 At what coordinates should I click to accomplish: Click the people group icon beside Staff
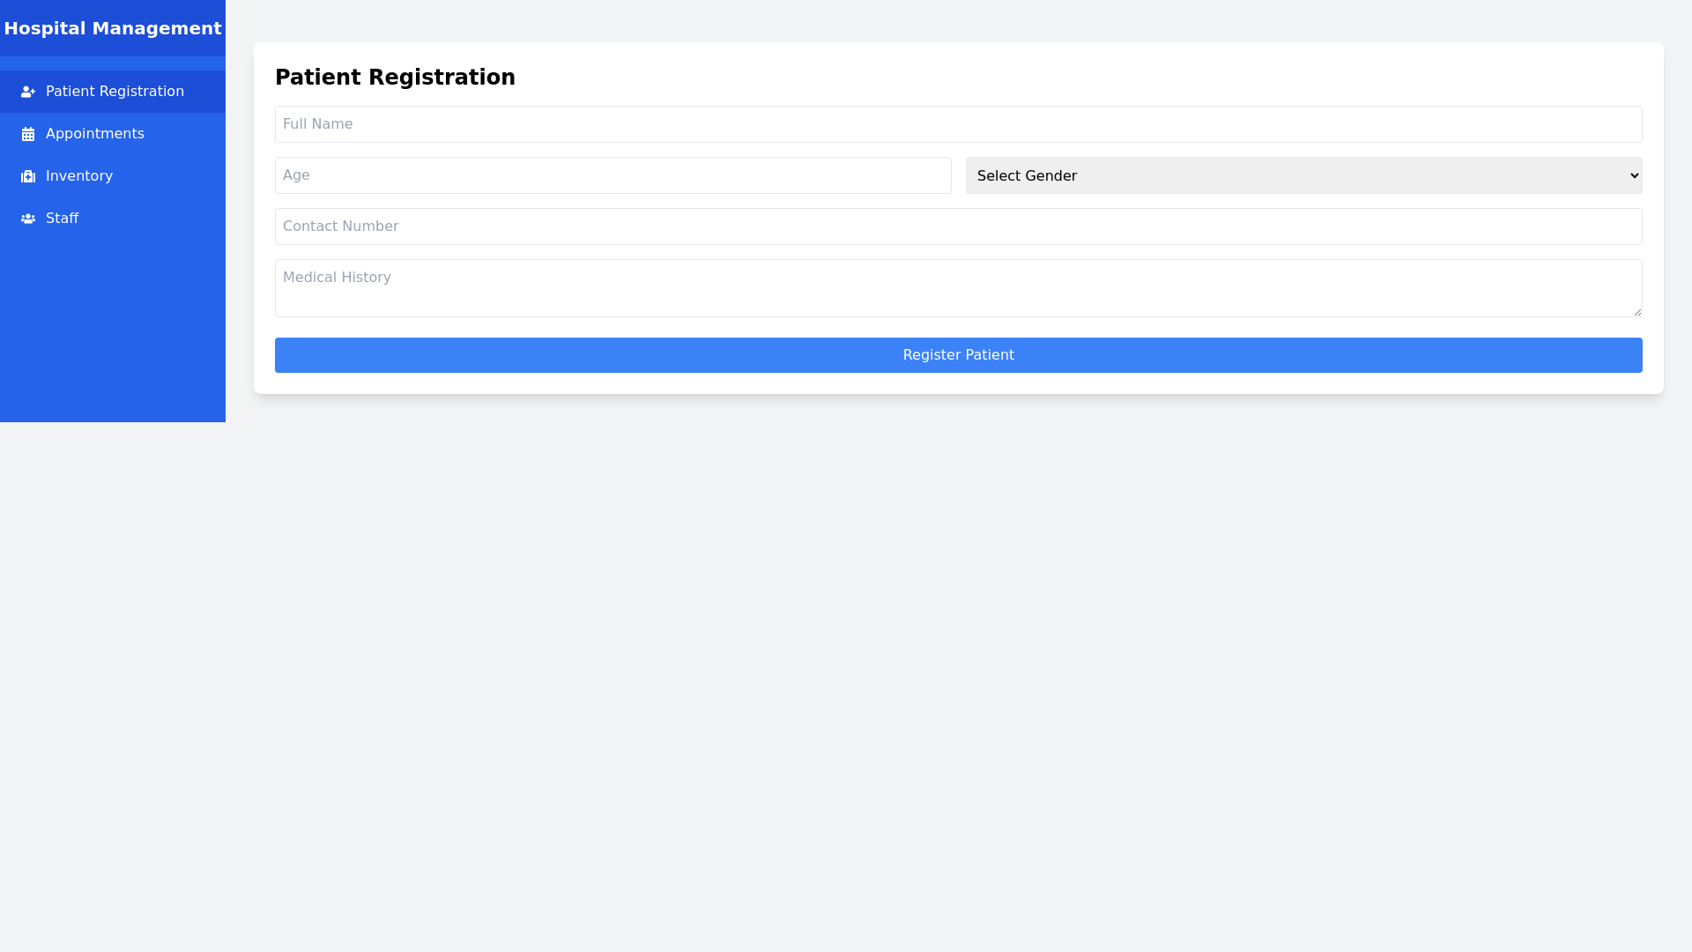click(x=28, y=219)
